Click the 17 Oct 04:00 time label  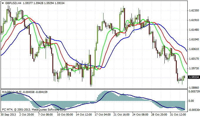[x=103, y=115]
